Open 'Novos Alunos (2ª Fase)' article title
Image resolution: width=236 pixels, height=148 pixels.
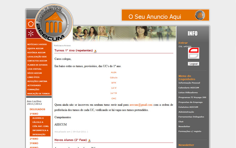pyautogui.click(x=71, y=140)
